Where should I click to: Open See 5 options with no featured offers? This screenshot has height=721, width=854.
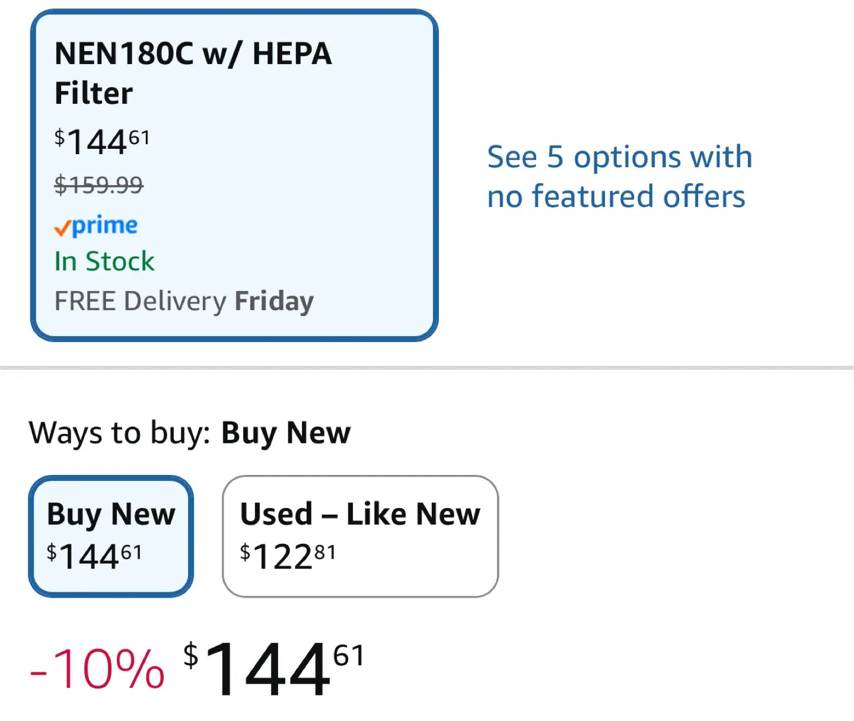click(x=619, y=176)
